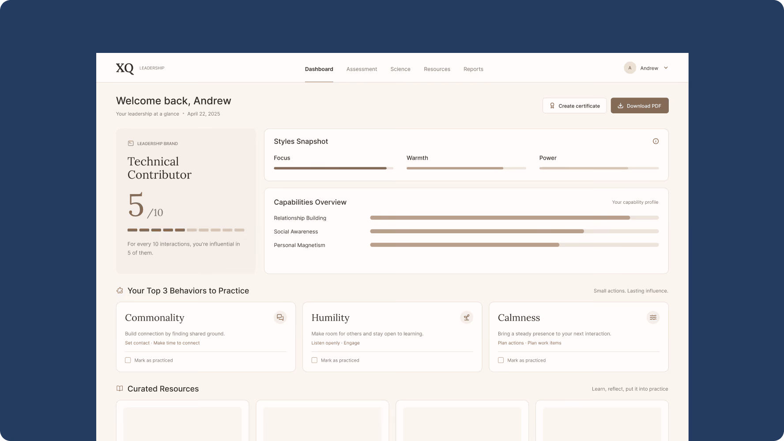This screenshot has width=784, height=441.
Task: Click the Plan actions link
Action: (511, 343)
